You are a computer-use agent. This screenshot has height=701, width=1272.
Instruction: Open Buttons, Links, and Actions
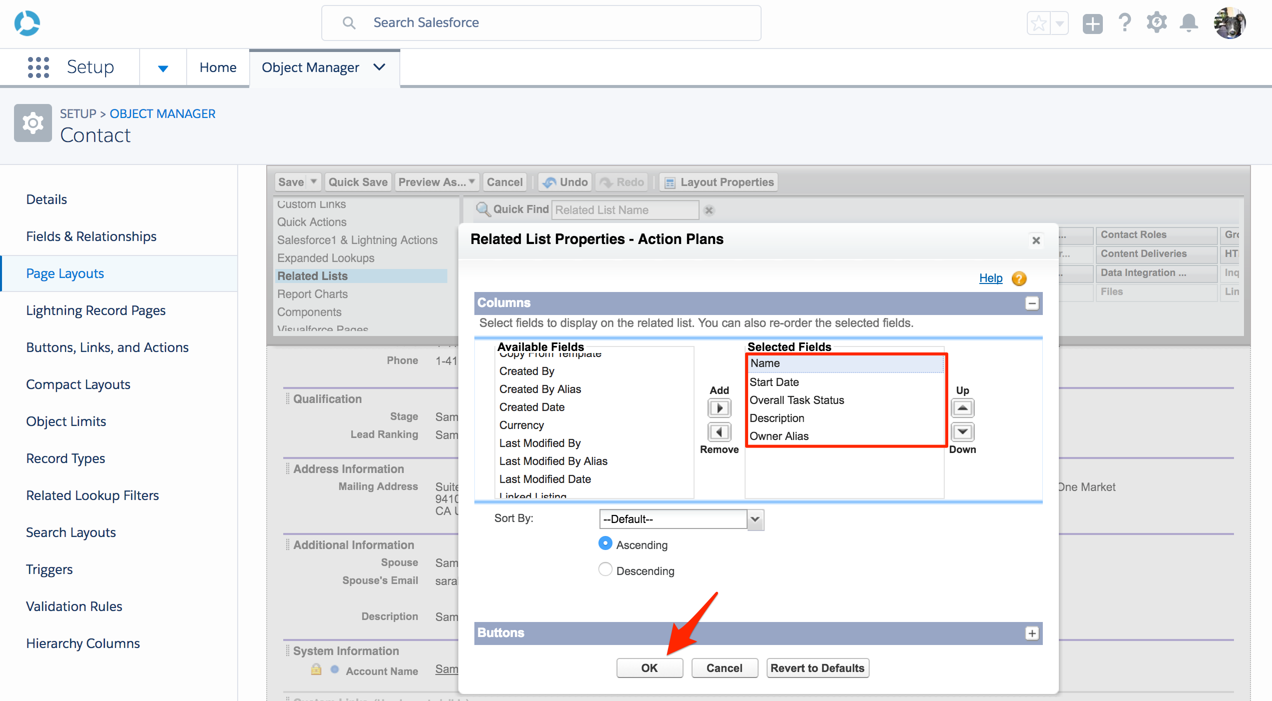[107, 347]
